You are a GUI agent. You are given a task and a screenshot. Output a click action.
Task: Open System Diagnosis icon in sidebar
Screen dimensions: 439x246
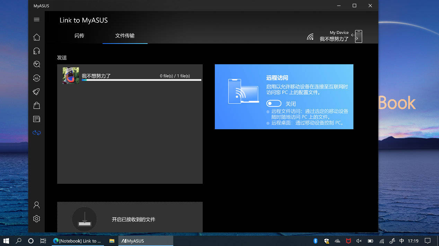click(x=36, y=64)
